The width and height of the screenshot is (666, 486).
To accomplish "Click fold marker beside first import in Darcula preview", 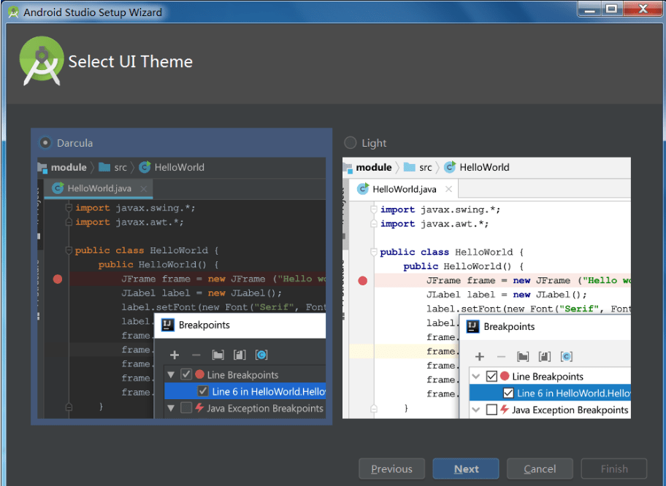I will coord(69,207).
